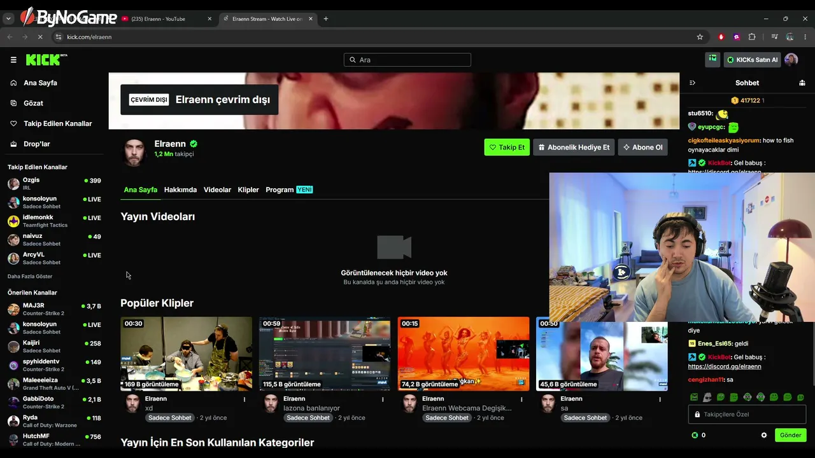The height and width of the screenshot is (458, 815).
Task: Switch to the Elraenn YouTube browser tab
Action: coord(167,18)
